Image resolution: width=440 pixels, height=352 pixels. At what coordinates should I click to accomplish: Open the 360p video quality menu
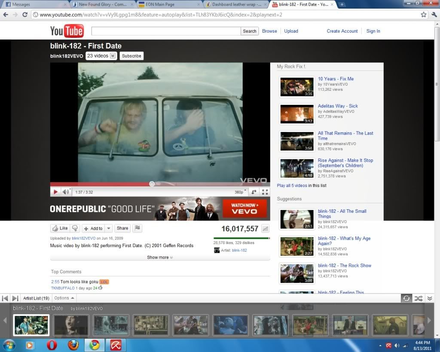[x=240, y=192]
